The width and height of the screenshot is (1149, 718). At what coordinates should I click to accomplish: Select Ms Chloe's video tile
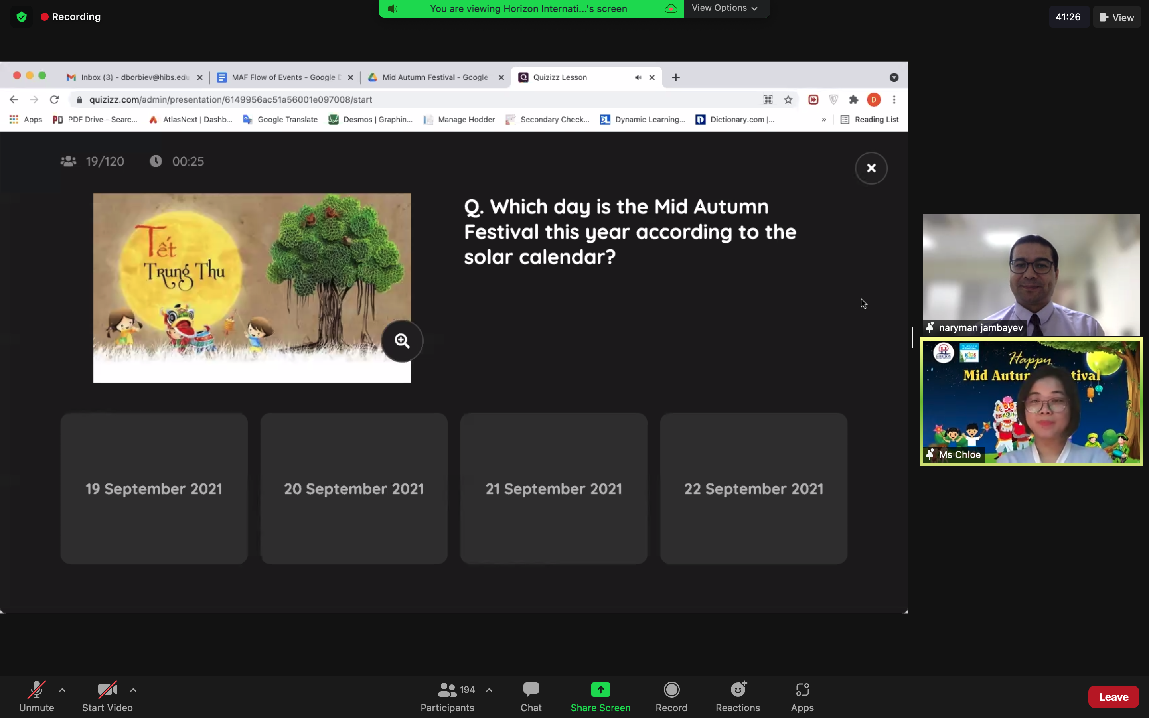[1031, 402]
